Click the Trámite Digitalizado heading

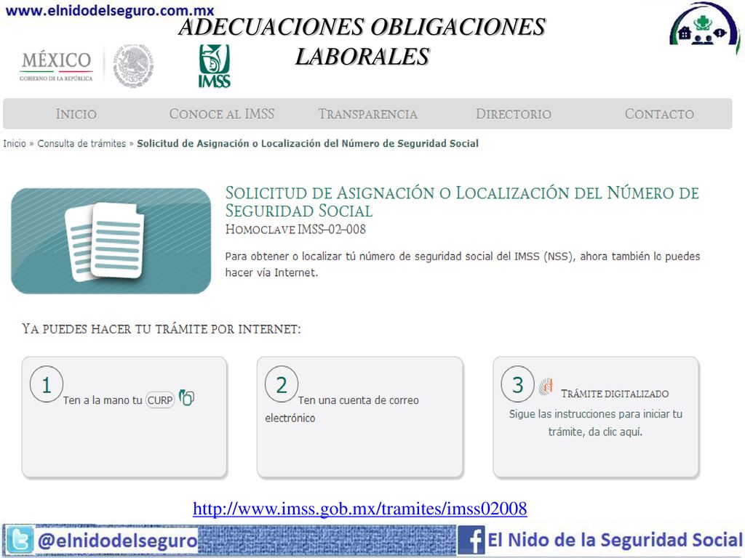pyautogui.click(x=615, y=393)
